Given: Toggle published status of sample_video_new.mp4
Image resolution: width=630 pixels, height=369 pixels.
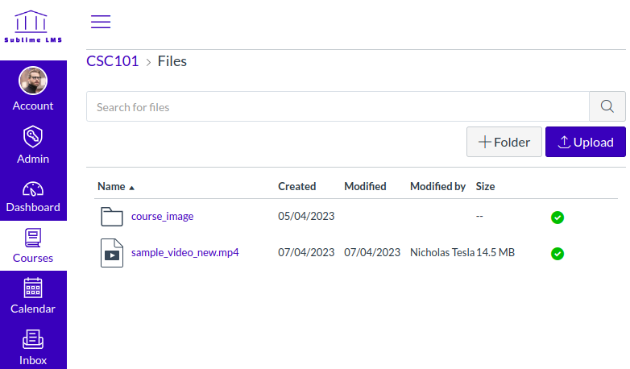Looking at the screenshot, I should (557, 254).
